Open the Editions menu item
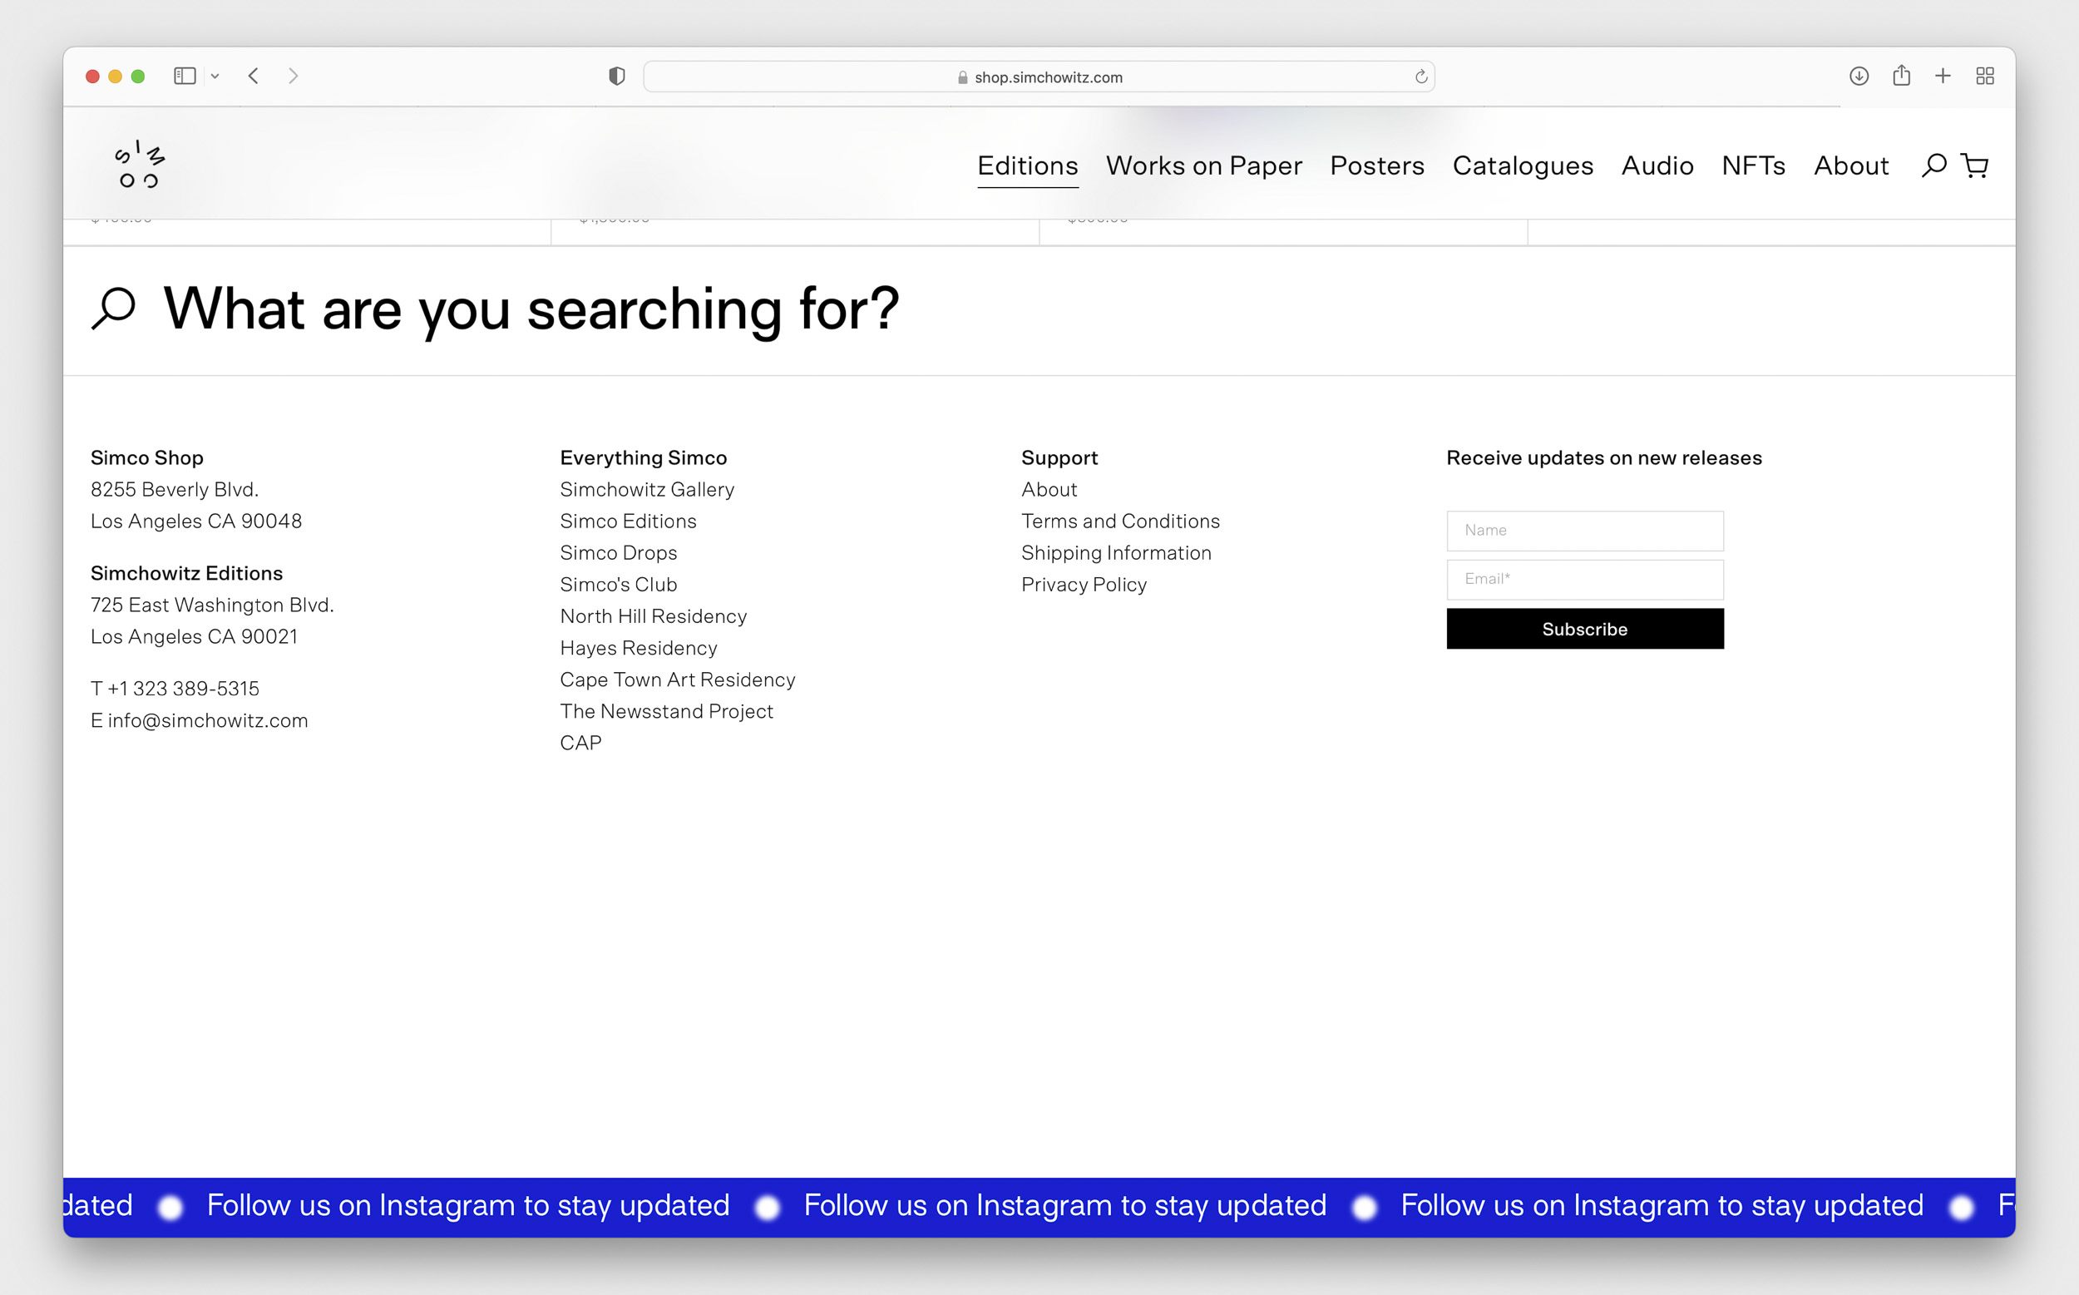The height and width of the screenshot is (1295, 2079). coord(1028,166)
